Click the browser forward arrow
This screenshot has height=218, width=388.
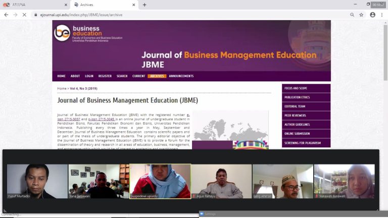pyautogui.click(x=15, y=15)
